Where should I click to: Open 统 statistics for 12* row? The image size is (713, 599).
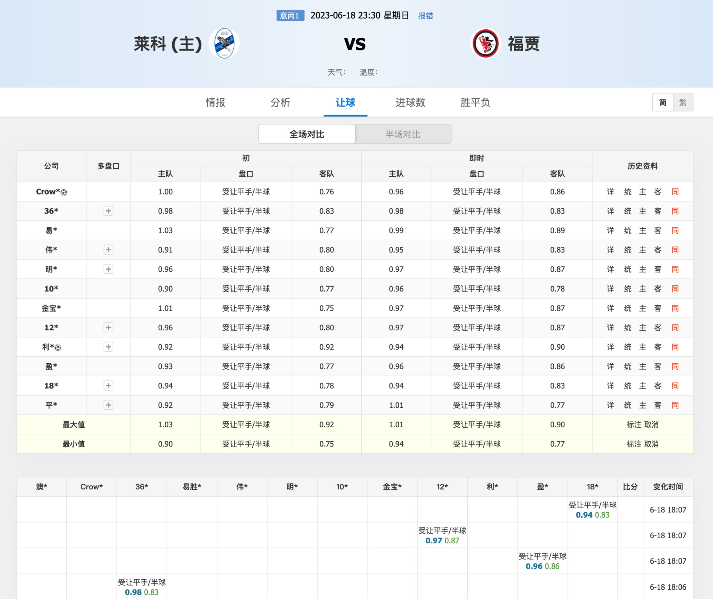(628, 328)
